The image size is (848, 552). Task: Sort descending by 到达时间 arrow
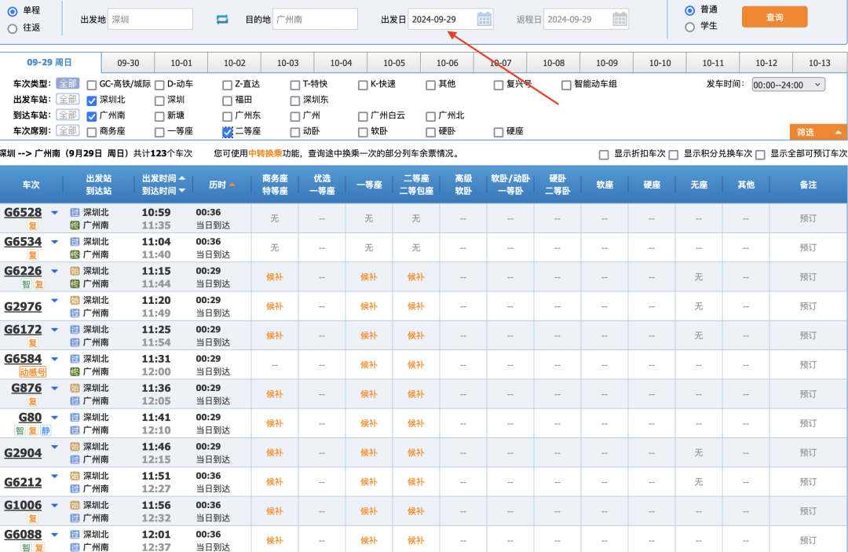tap(181, 190)
